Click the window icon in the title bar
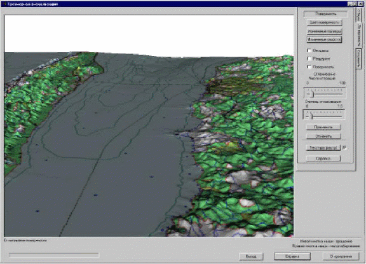Image resolution: width=366 pixels, height=264 pixels. tap(4, 4)
